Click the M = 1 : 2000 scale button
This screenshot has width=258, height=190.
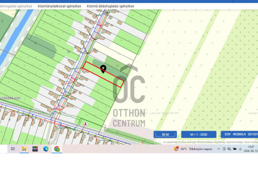pos(199,134)
